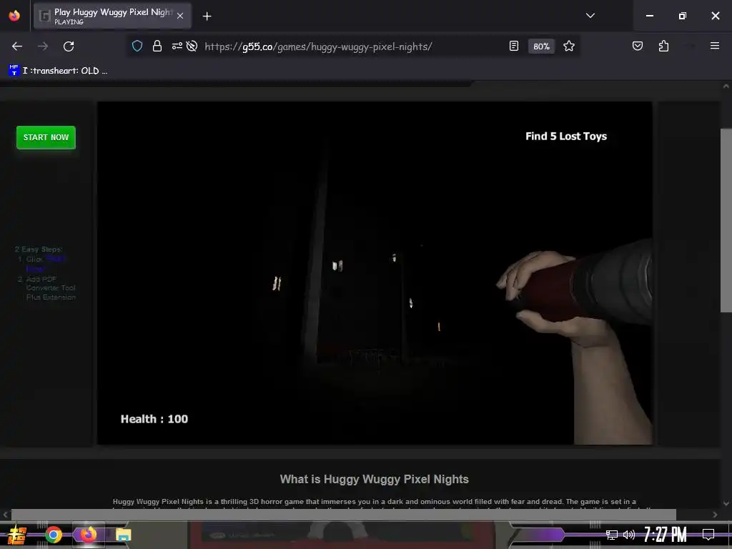Image resolution: width=732 pixels, height=549 pixels.
Task: List all tabs dropdown arrow
Action: coord(590,16)
